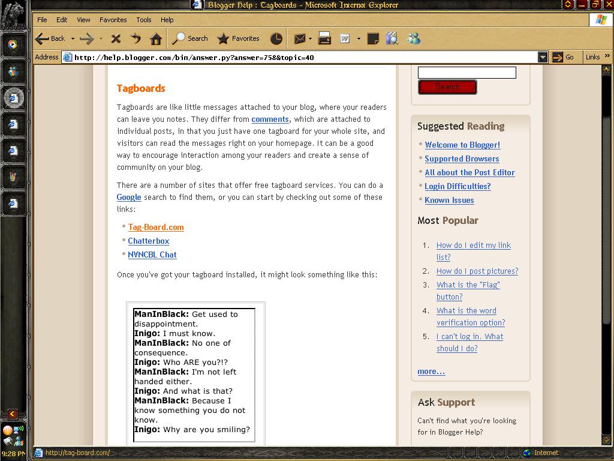Go to the Home page icon
This screenshot has height=461, width=614.
(156, 38)
